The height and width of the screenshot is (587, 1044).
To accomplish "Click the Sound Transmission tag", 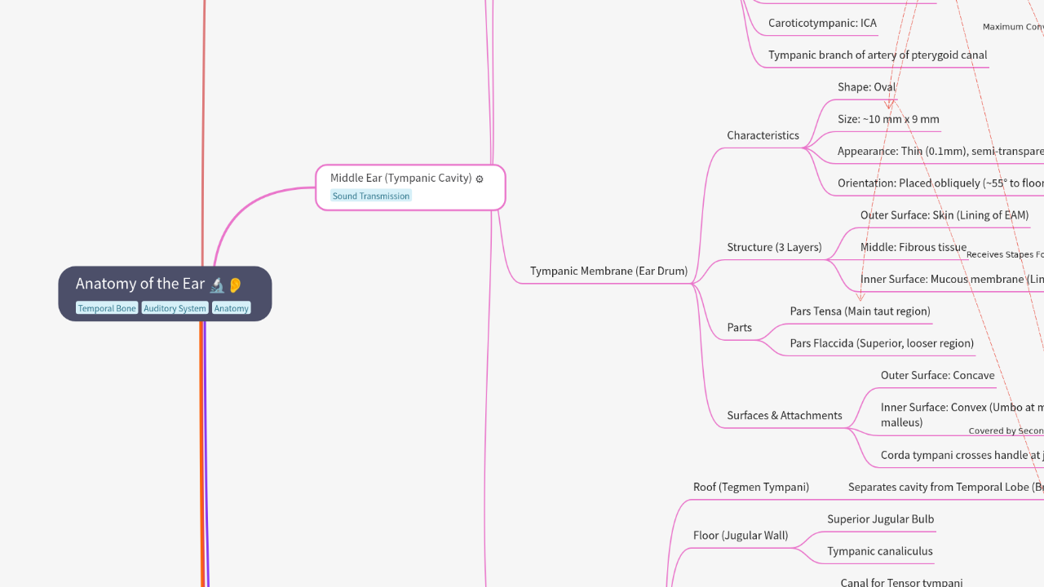I will 371,196.
